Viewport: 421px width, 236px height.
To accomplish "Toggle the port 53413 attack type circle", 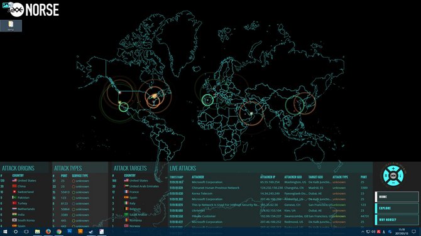I will pyautogui.click(x=74, y=192).
